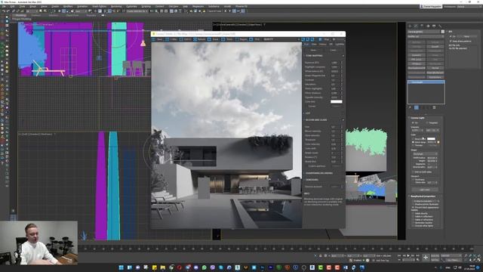This screenshot has height=272, width=483.
Task: Open the Modifiers menu
Action: tap(68, 6)
